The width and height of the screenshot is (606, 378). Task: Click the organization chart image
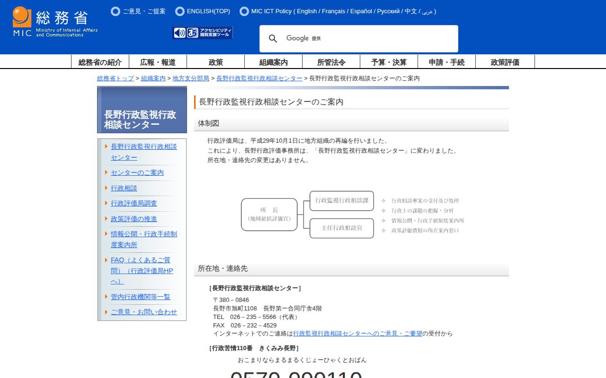pyautogui.click(x=352, y=215)
